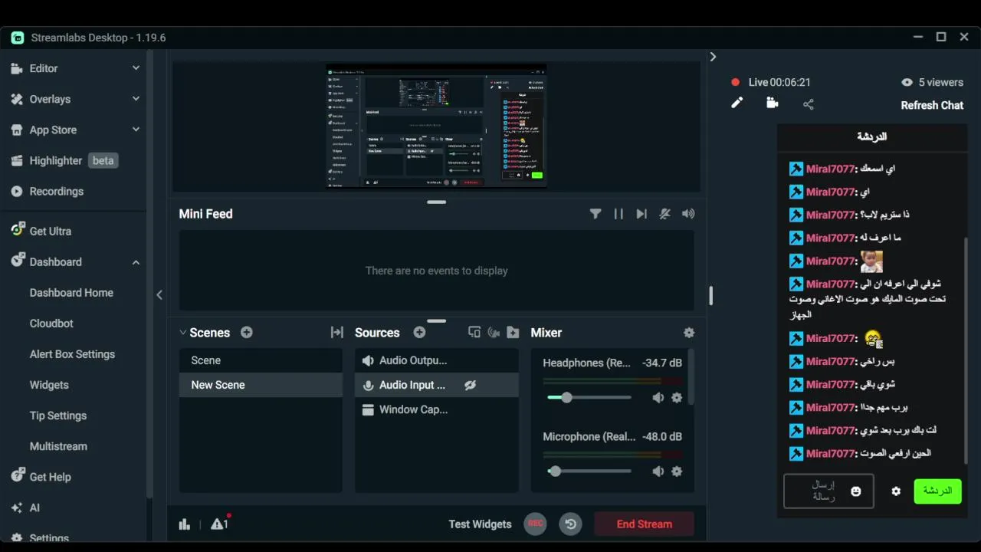Go to Dashboard Home

(x=71, y=292)
